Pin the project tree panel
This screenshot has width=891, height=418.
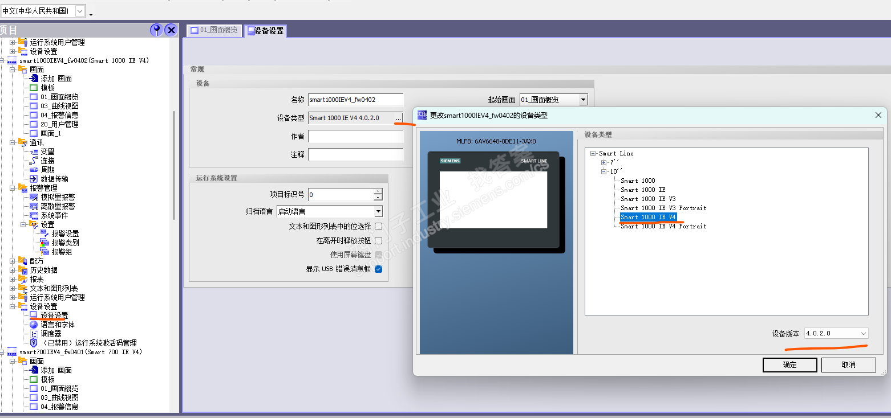[x=156, y=30]
